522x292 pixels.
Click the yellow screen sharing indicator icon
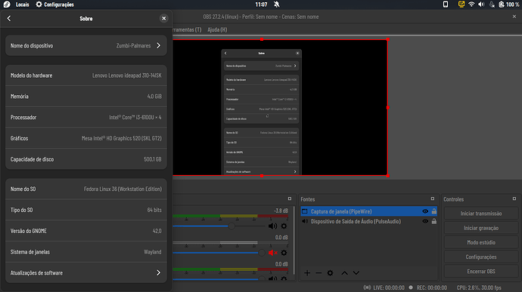tap(461, 5)
